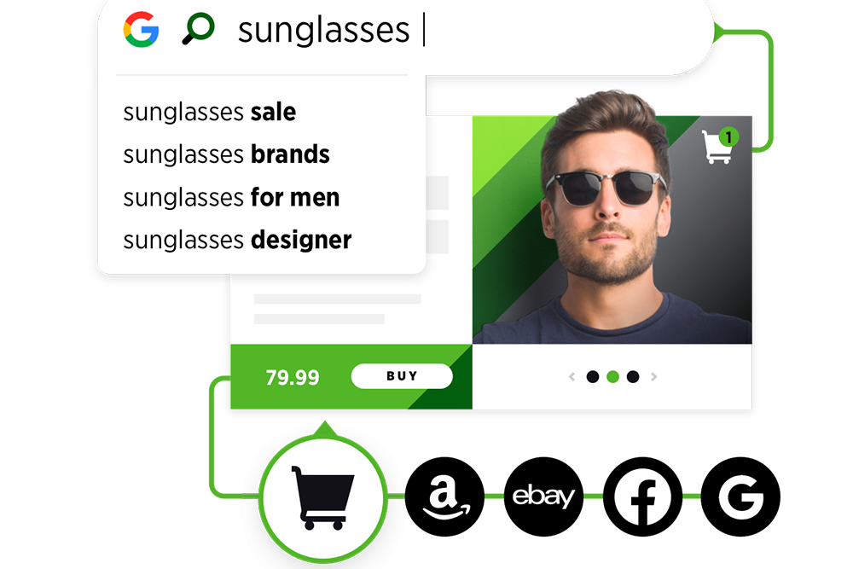Choose the 'sunglasses brands' suggestion

coord(226,154)
